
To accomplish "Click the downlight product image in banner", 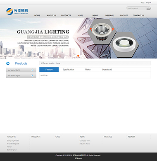I will (102, 32).
